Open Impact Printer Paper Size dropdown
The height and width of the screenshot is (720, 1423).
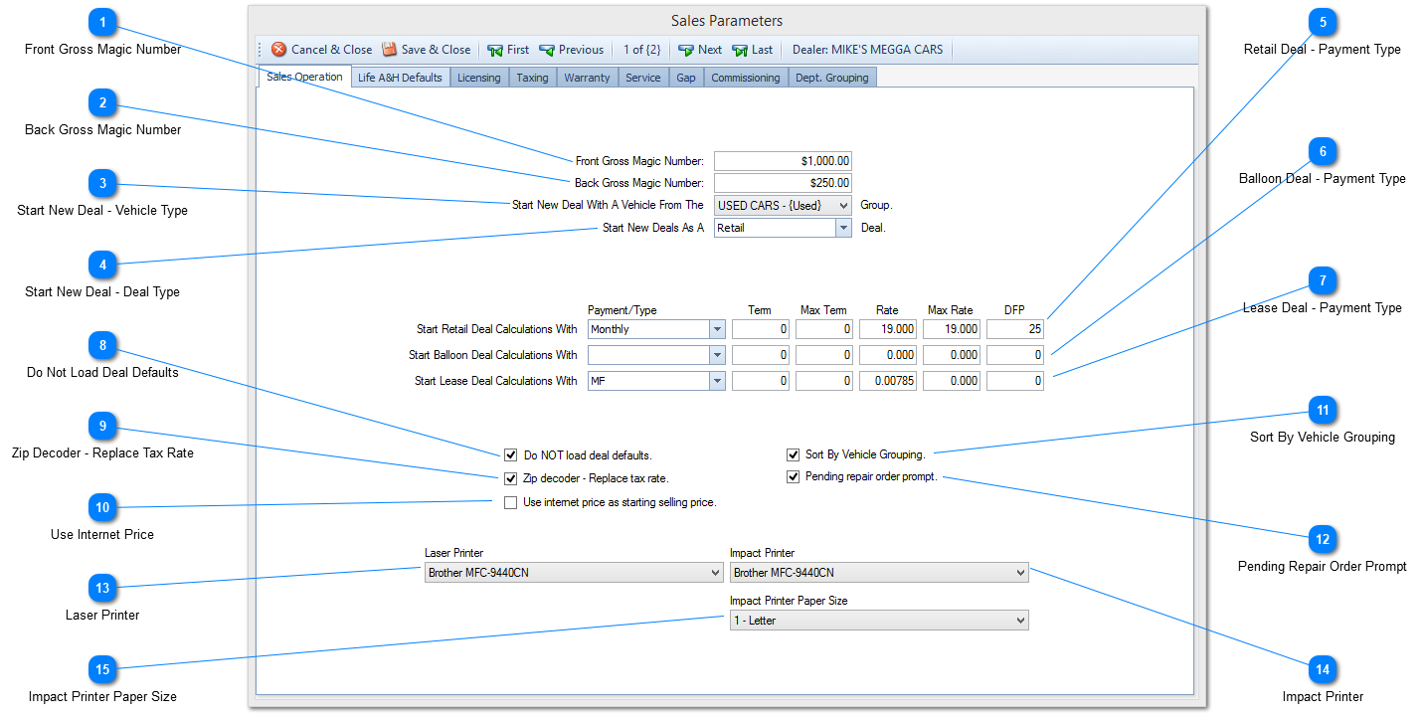[x=879, y=621]
